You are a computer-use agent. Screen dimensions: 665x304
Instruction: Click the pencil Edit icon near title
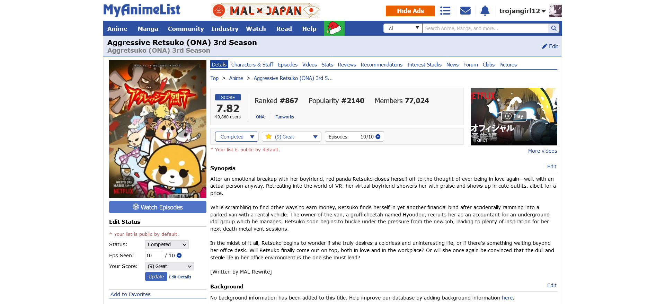tap(550, 46)
